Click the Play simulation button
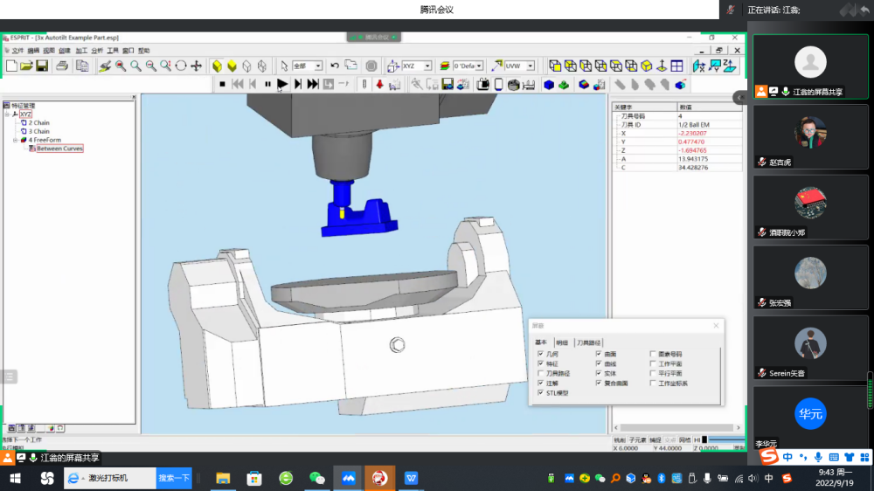 click(282, 84)
